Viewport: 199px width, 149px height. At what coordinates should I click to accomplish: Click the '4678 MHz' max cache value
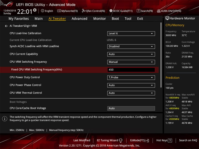[x=187, y=123]
